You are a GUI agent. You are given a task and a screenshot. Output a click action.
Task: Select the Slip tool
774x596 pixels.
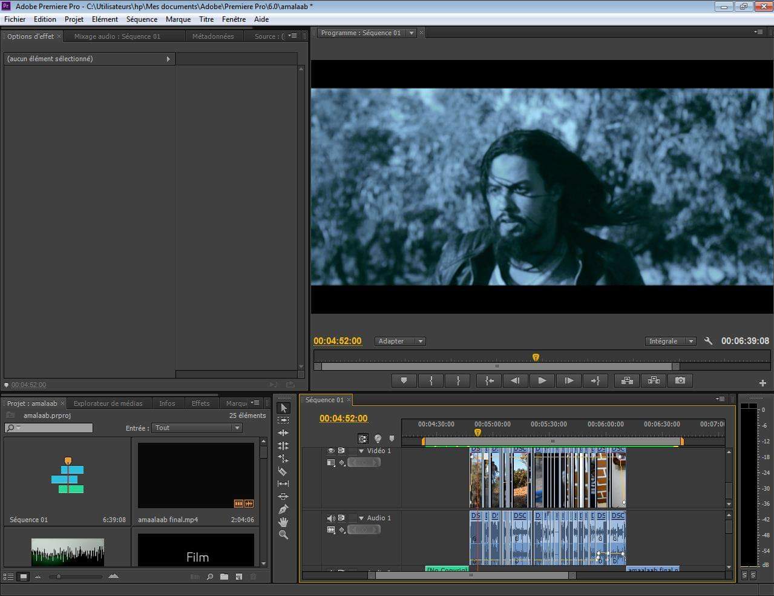[x=283, y=484]
